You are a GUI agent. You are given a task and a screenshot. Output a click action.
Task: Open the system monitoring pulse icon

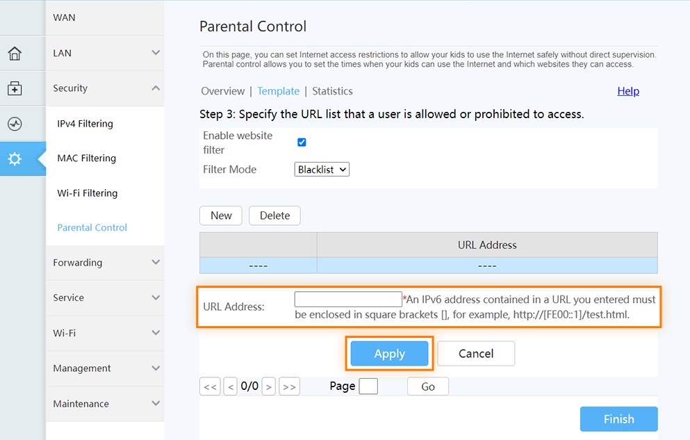pos(15,124)
